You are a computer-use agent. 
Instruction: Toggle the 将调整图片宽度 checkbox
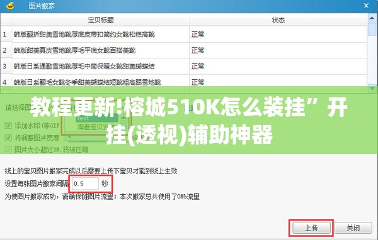8,138
